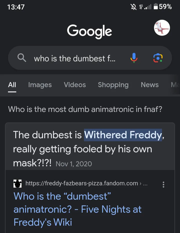Screen dimensions: 180x233
Task: Tap the clock in the status bar
Action: (x=16, y=7)
